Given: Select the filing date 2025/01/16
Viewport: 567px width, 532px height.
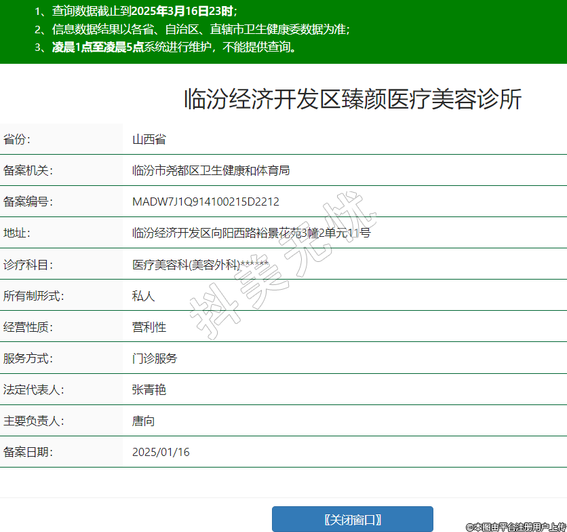Looking at the screenshot, I should (x=161, y=452).
